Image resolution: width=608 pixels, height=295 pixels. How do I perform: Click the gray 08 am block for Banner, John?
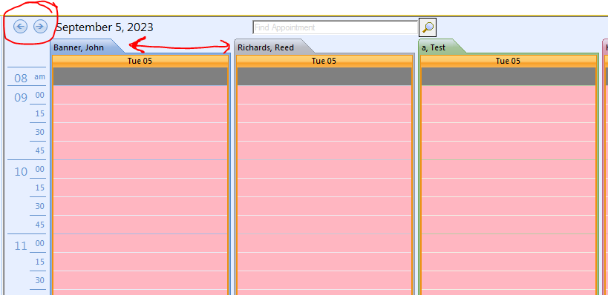140,76
